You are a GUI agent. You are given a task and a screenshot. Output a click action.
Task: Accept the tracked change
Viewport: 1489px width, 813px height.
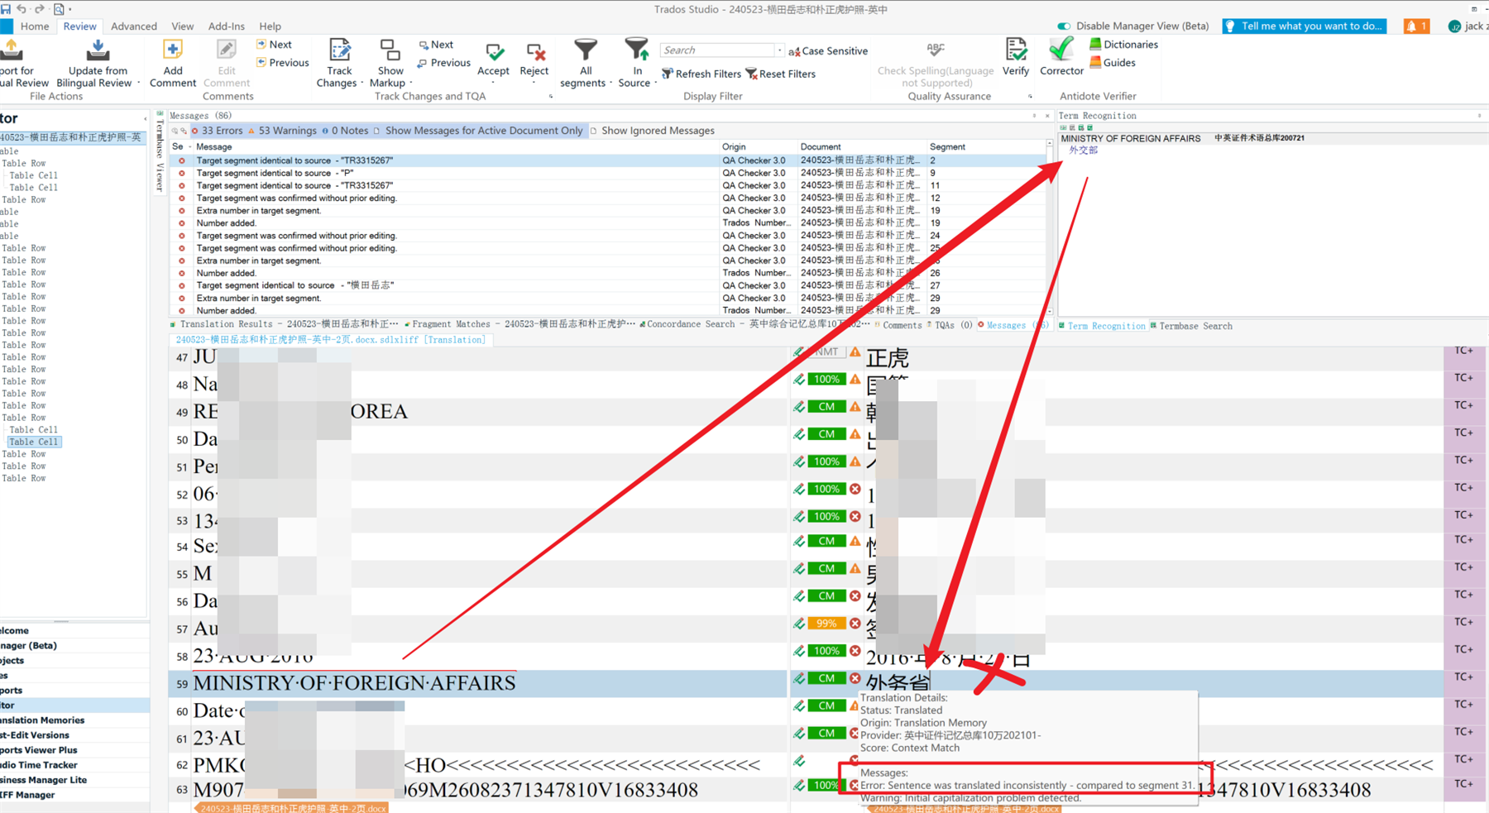(494, 52)
